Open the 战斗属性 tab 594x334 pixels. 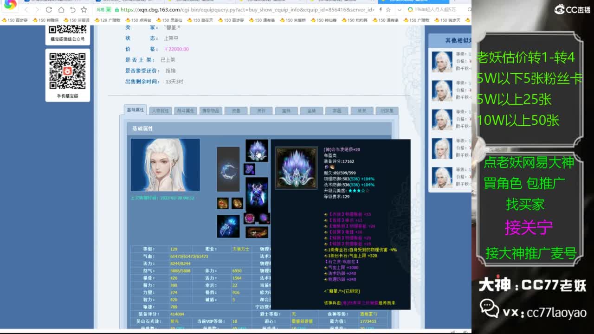click(186, 111)
